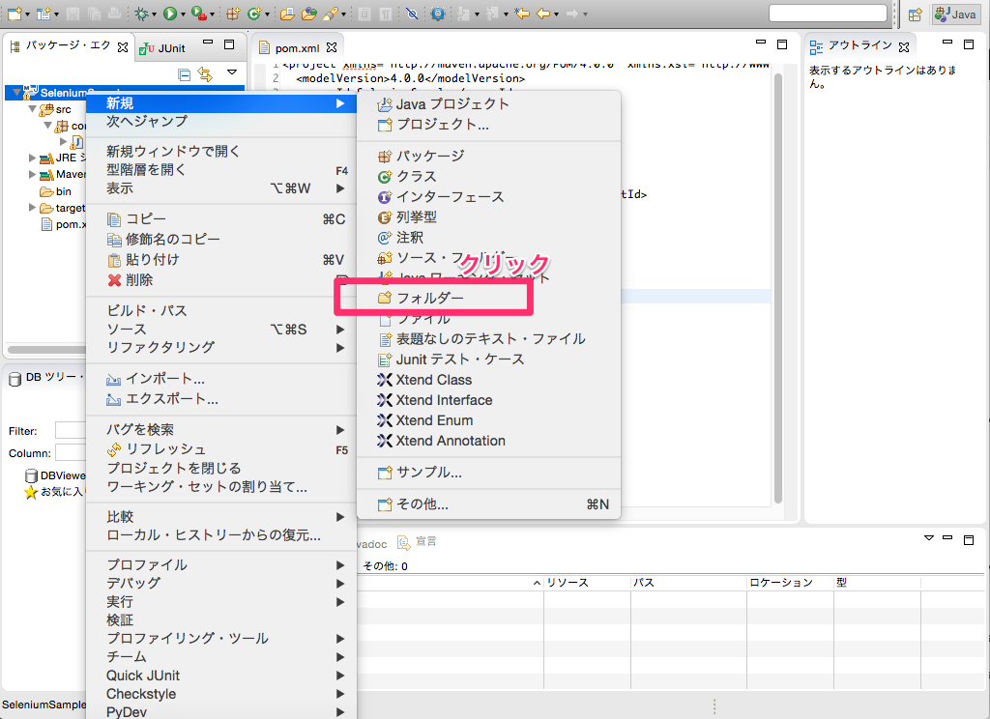Choose その他... in the New submenu
Viewport: 990px width, 719px height.
point(488,504)
